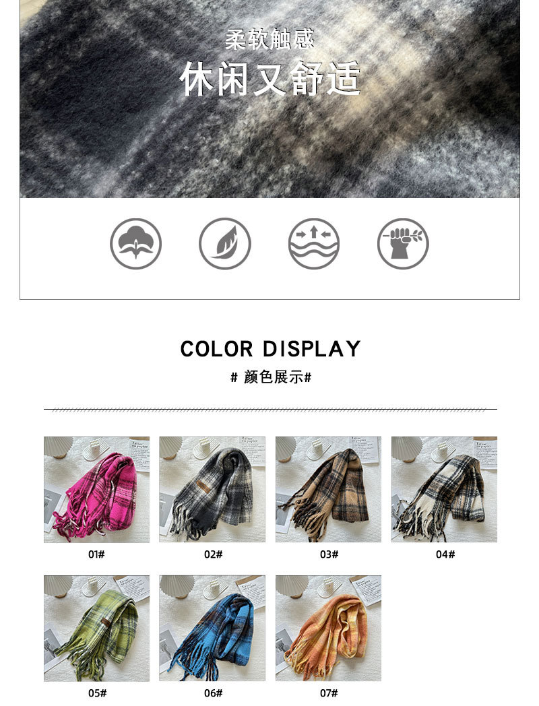The width and height of the screenshot is (539, 706).
Task: Click the fist holding branch icon
Action: coord(403,244)
